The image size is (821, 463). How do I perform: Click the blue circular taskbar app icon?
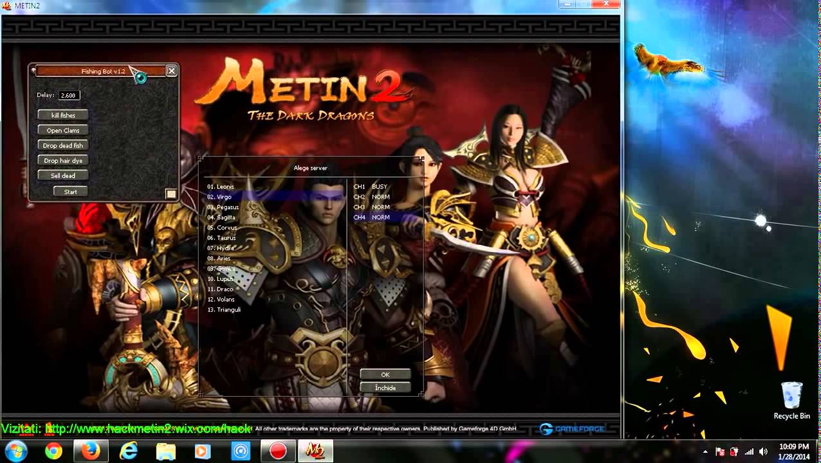pos(241,451)
